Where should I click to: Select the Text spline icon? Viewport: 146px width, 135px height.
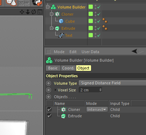[x=61, y=35]
